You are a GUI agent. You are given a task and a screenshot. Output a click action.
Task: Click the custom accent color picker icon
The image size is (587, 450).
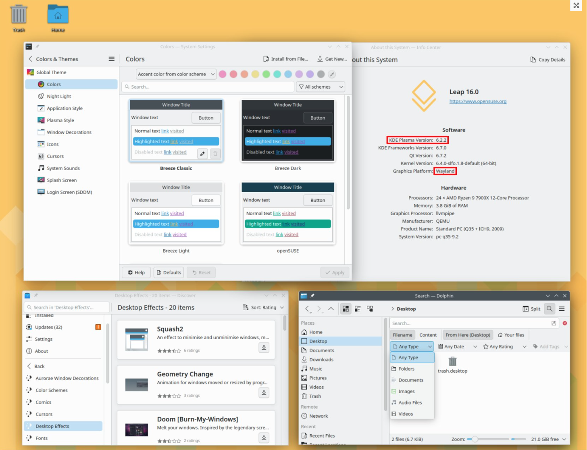coord(332,74)
